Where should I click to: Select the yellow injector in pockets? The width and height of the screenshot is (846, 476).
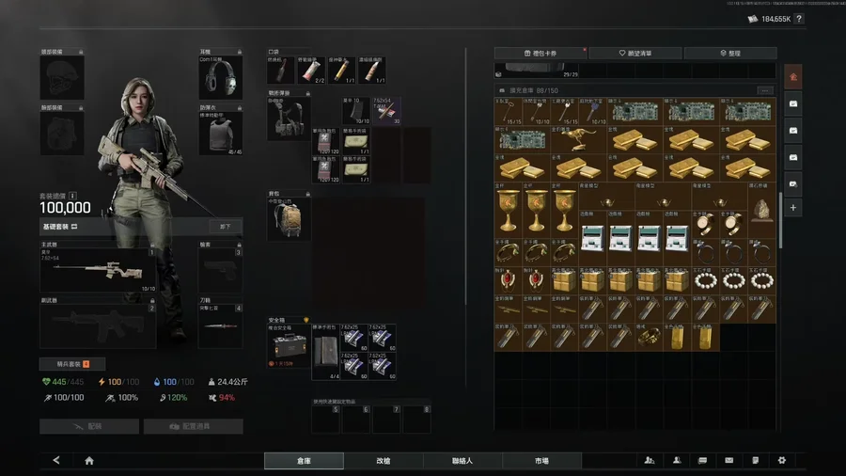pyautogui.click(x=341, y=71)
